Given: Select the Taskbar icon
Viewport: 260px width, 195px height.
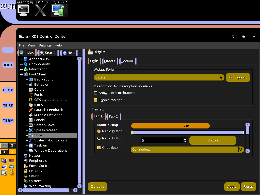Looking at the screenshot, I should [x=31, y=145].
